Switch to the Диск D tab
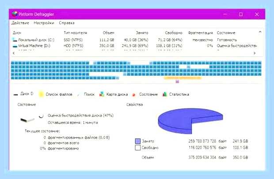 click(23, 94)
